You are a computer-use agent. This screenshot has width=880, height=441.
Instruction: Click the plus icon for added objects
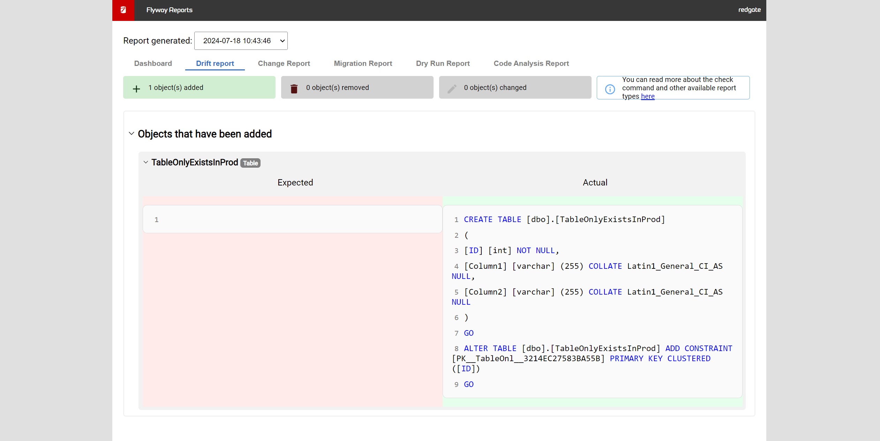(x=136, y=89)
